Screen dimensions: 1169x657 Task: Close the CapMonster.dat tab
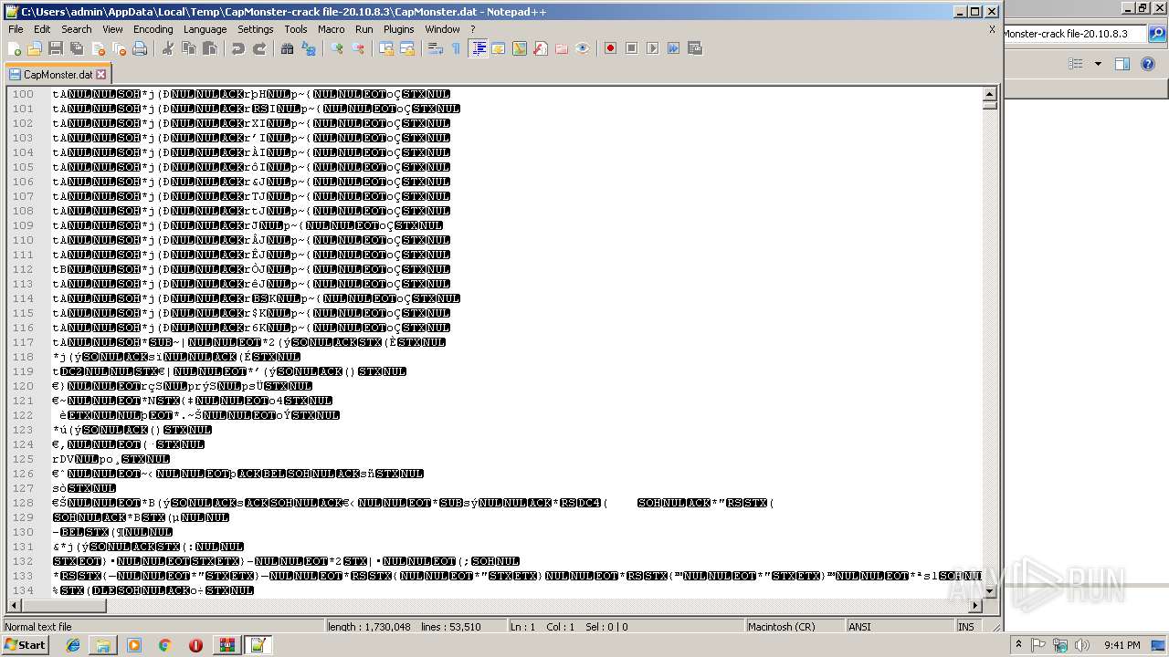(101, 75)
